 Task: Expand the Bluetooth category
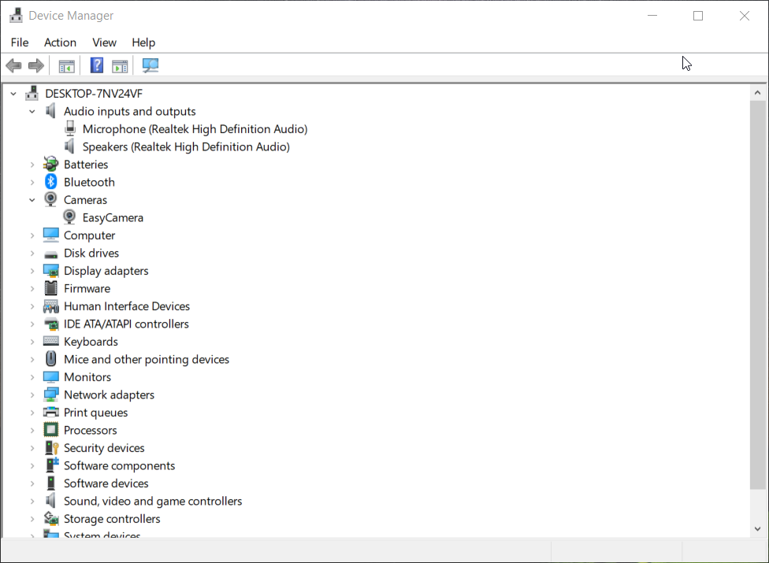click(32, 182)
